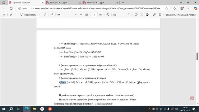Open the taskbar clock and calendar
This screenshot has height=112, width=199.
tap(185, 109)
